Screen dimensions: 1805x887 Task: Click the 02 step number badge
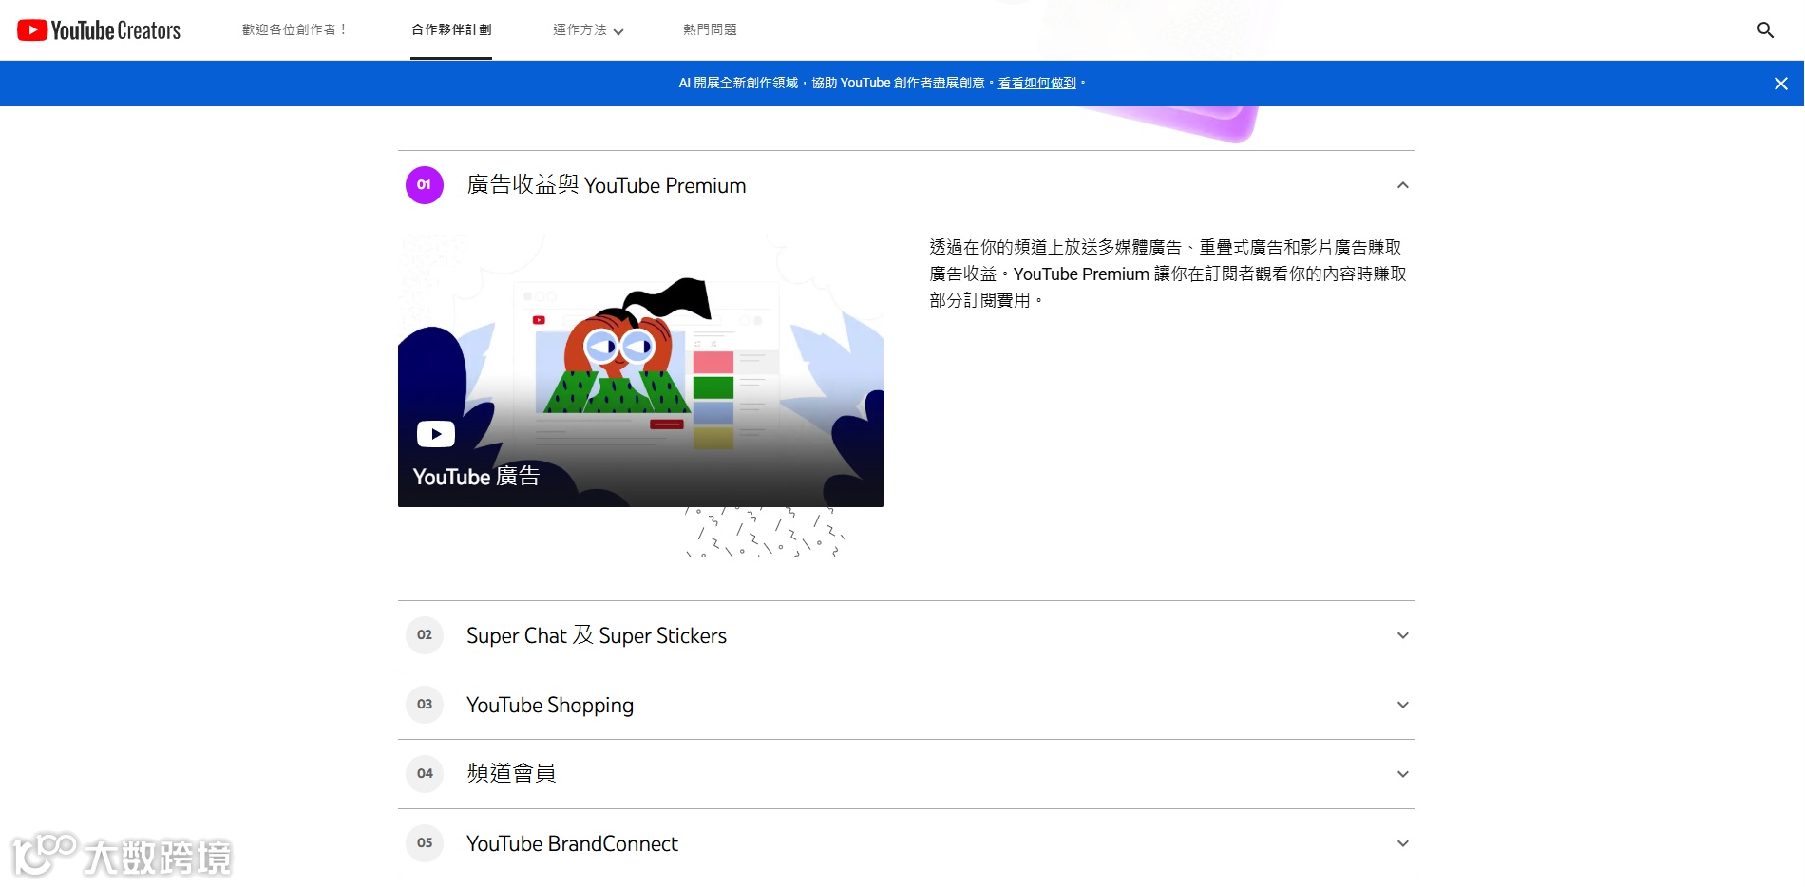(x=425, y=635)
